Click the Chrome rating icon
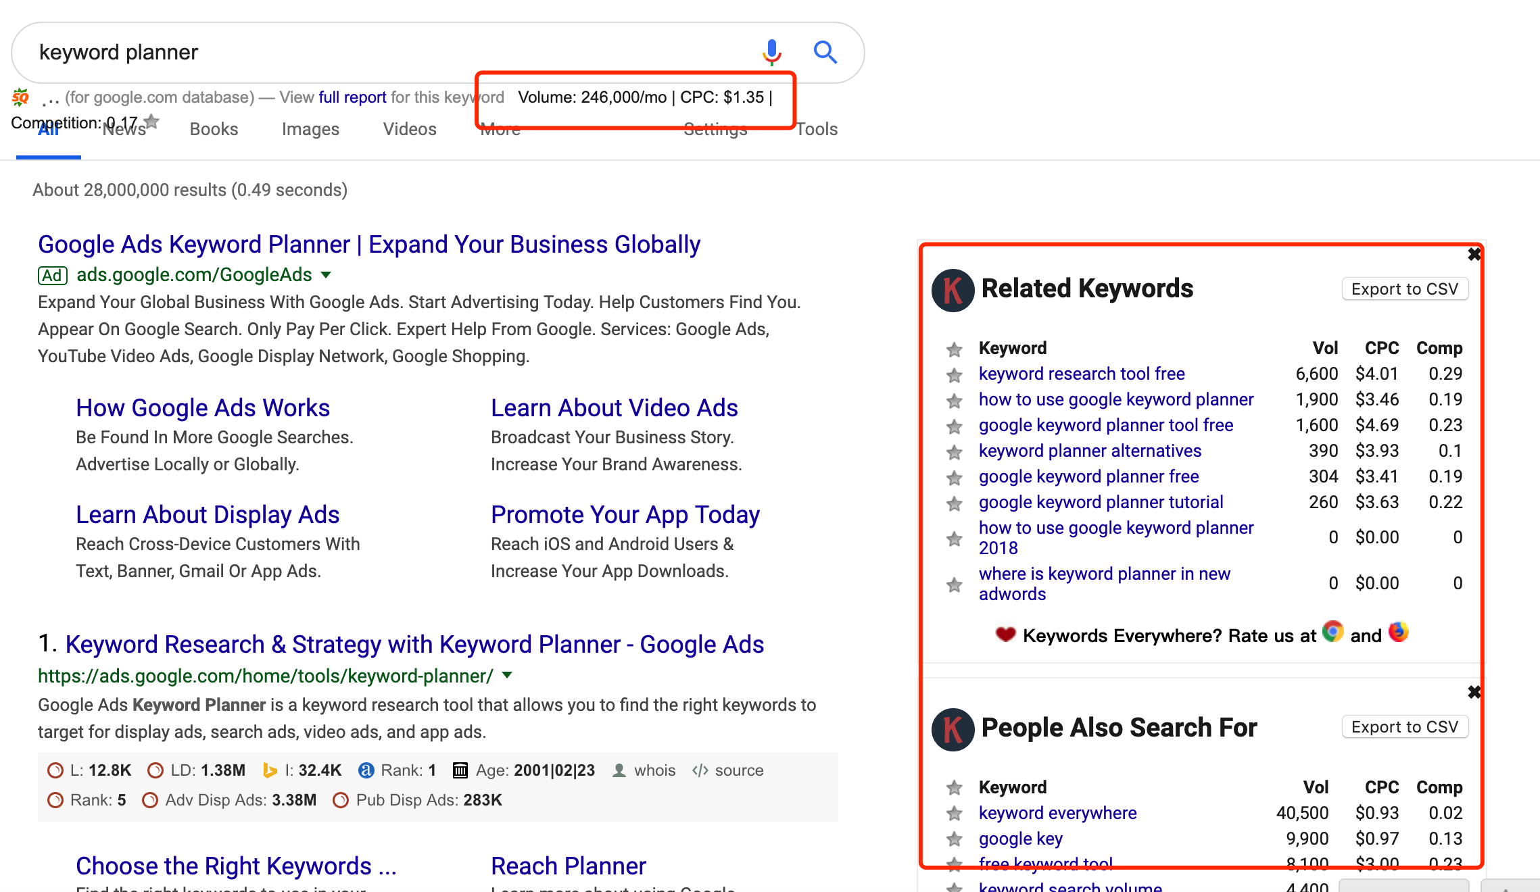 [1332, 632]
